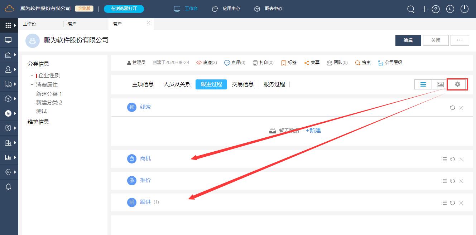This screenshot has height=235, width=476.
Task: Expand the 企业性质 category tree node
Action: click(32, 75)
